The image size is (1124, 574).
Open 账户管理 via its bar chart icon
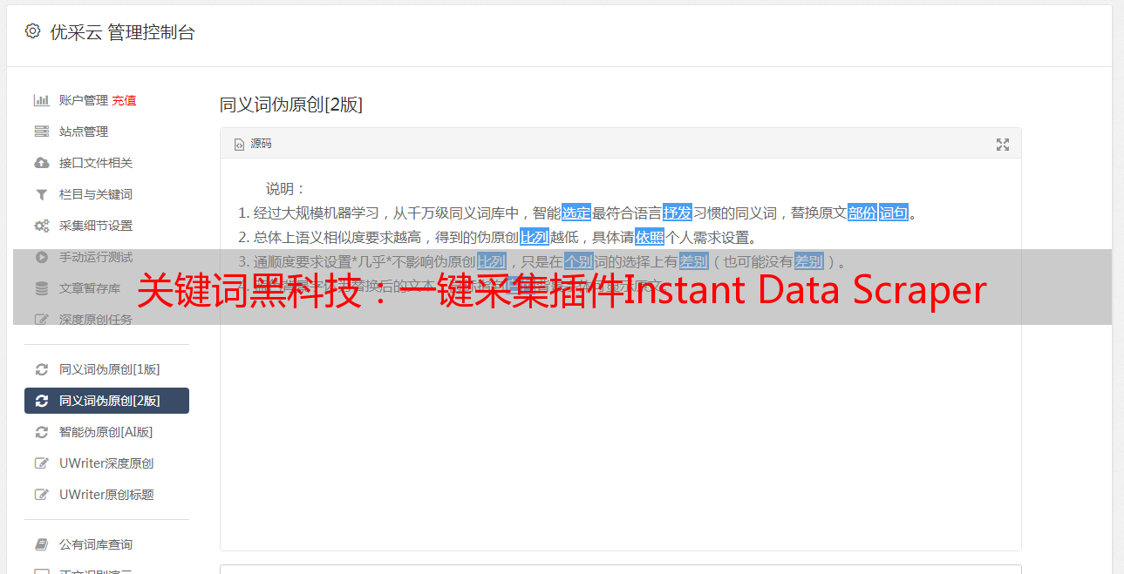[x=41, y=100]
